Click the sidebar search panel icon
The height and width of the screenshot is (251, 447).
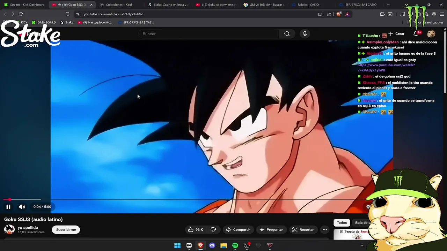pyautogui.click(x=390, y=14)
